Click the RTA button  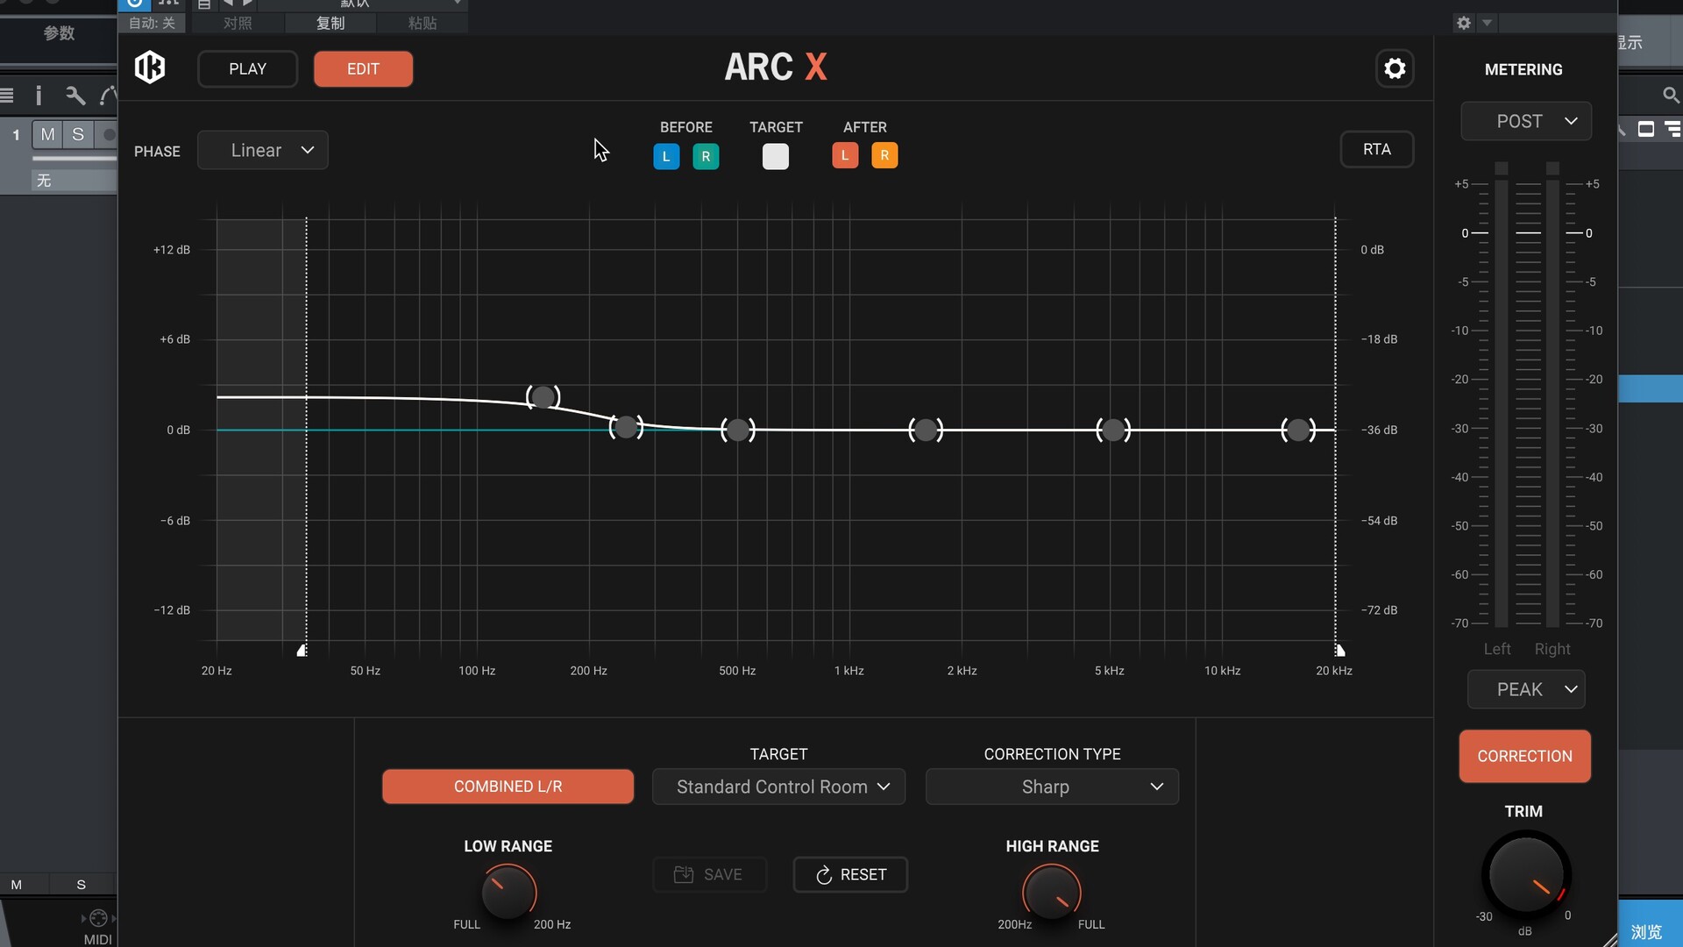[x=1376, y=149]
